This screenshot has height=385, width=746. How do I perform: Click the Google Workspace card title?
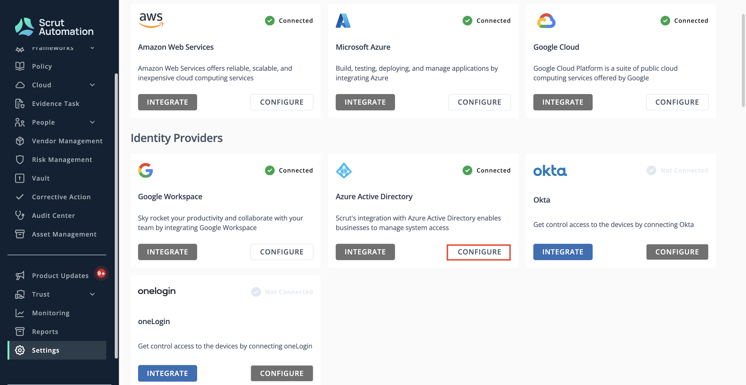(170, 196)
